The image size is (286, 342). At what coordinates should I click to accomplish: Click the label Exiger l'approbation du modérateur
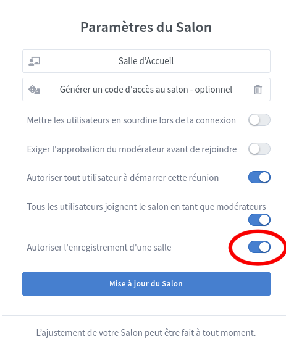coord(132,149)
